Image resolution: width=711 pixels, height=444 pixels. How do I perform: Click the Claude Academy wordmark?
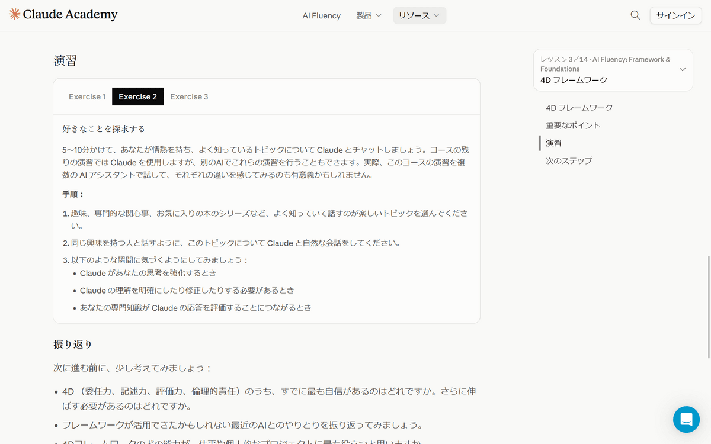[x=71, y=15]
